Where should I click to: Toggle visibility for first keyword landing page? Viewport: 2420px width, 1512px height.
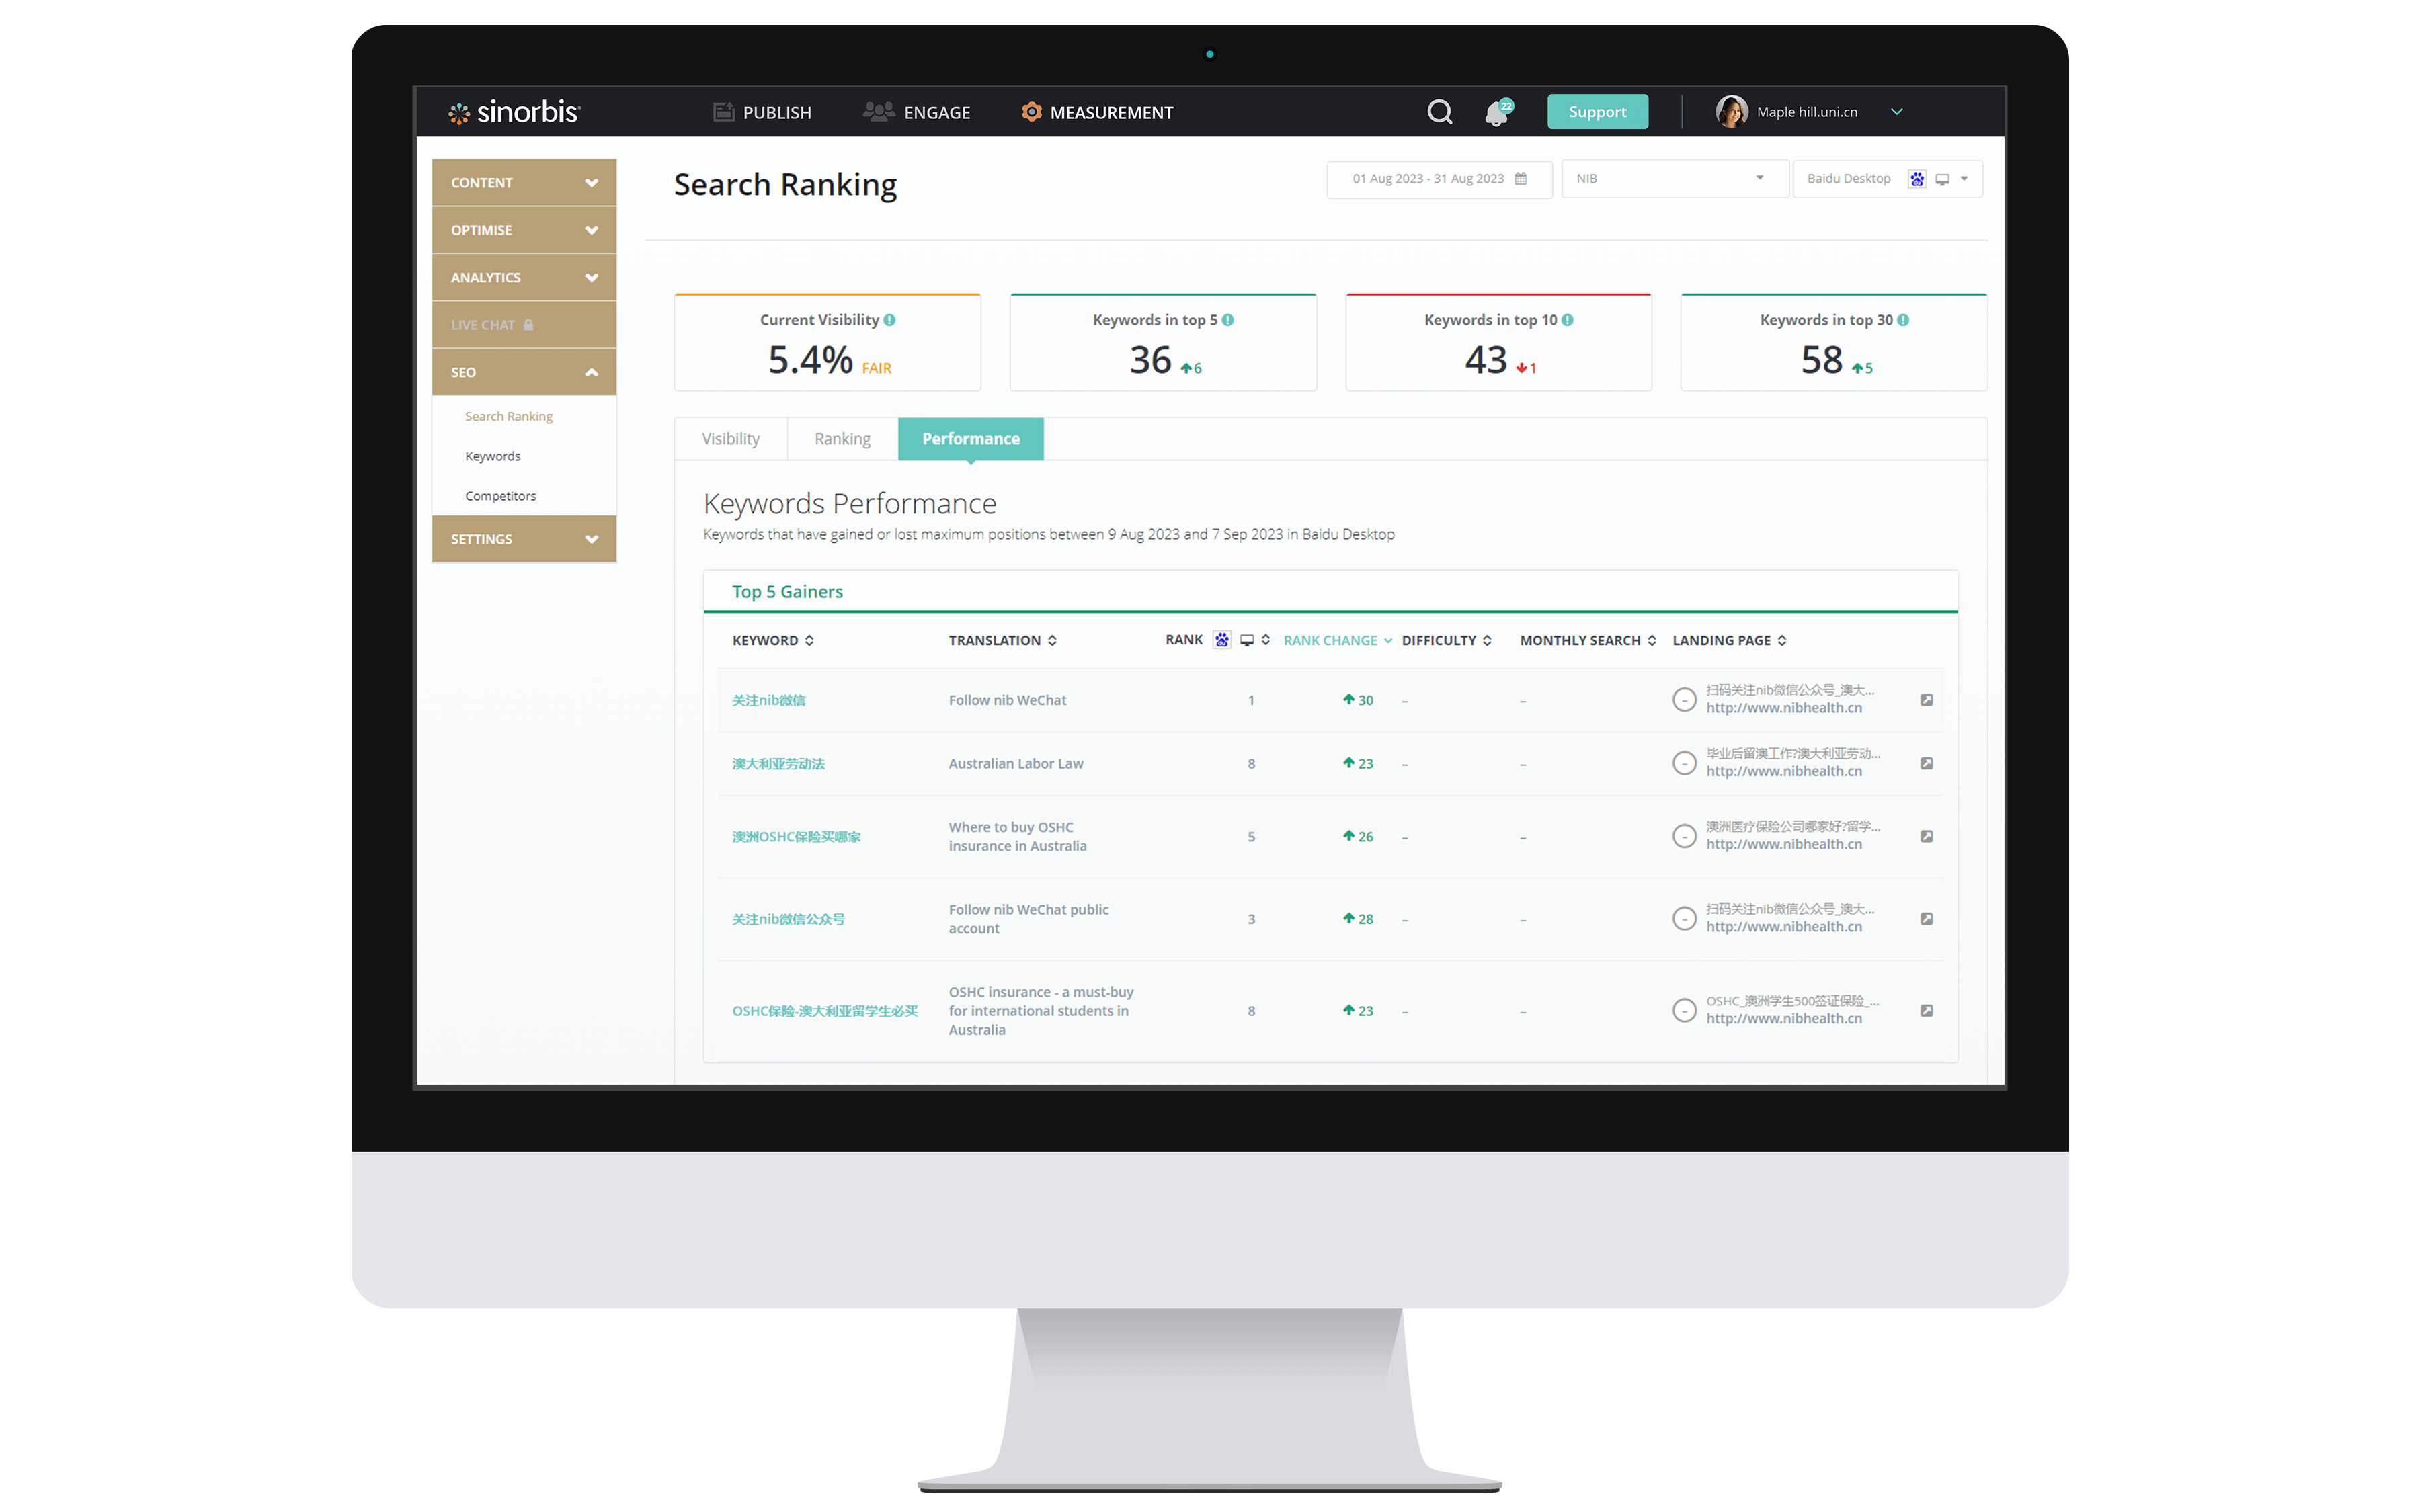(x=1683, y=698)
